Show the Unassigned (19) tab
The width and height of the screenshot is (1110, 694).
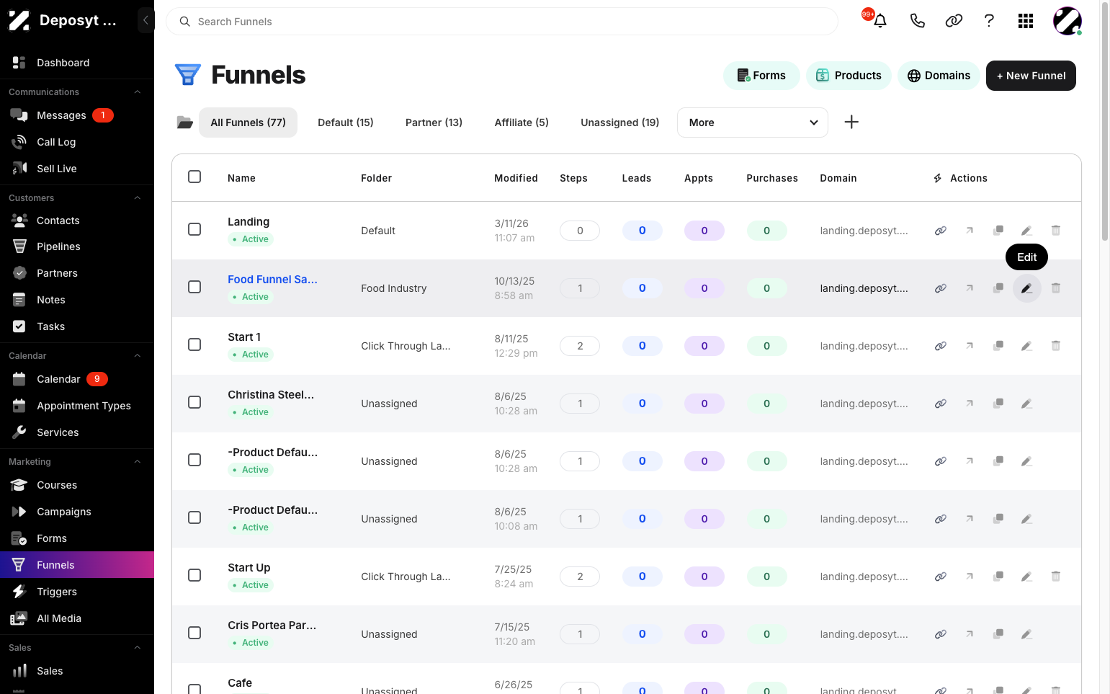(620, 123)
